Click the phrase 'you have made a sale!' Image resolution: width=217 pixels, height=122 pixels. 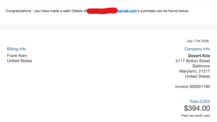[x=52, y=11]
